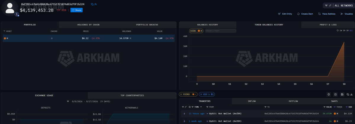The height and width of the screenshot is (124, 355).
Task: Open the Profit & Loss tab
Action: click(328, 25)
